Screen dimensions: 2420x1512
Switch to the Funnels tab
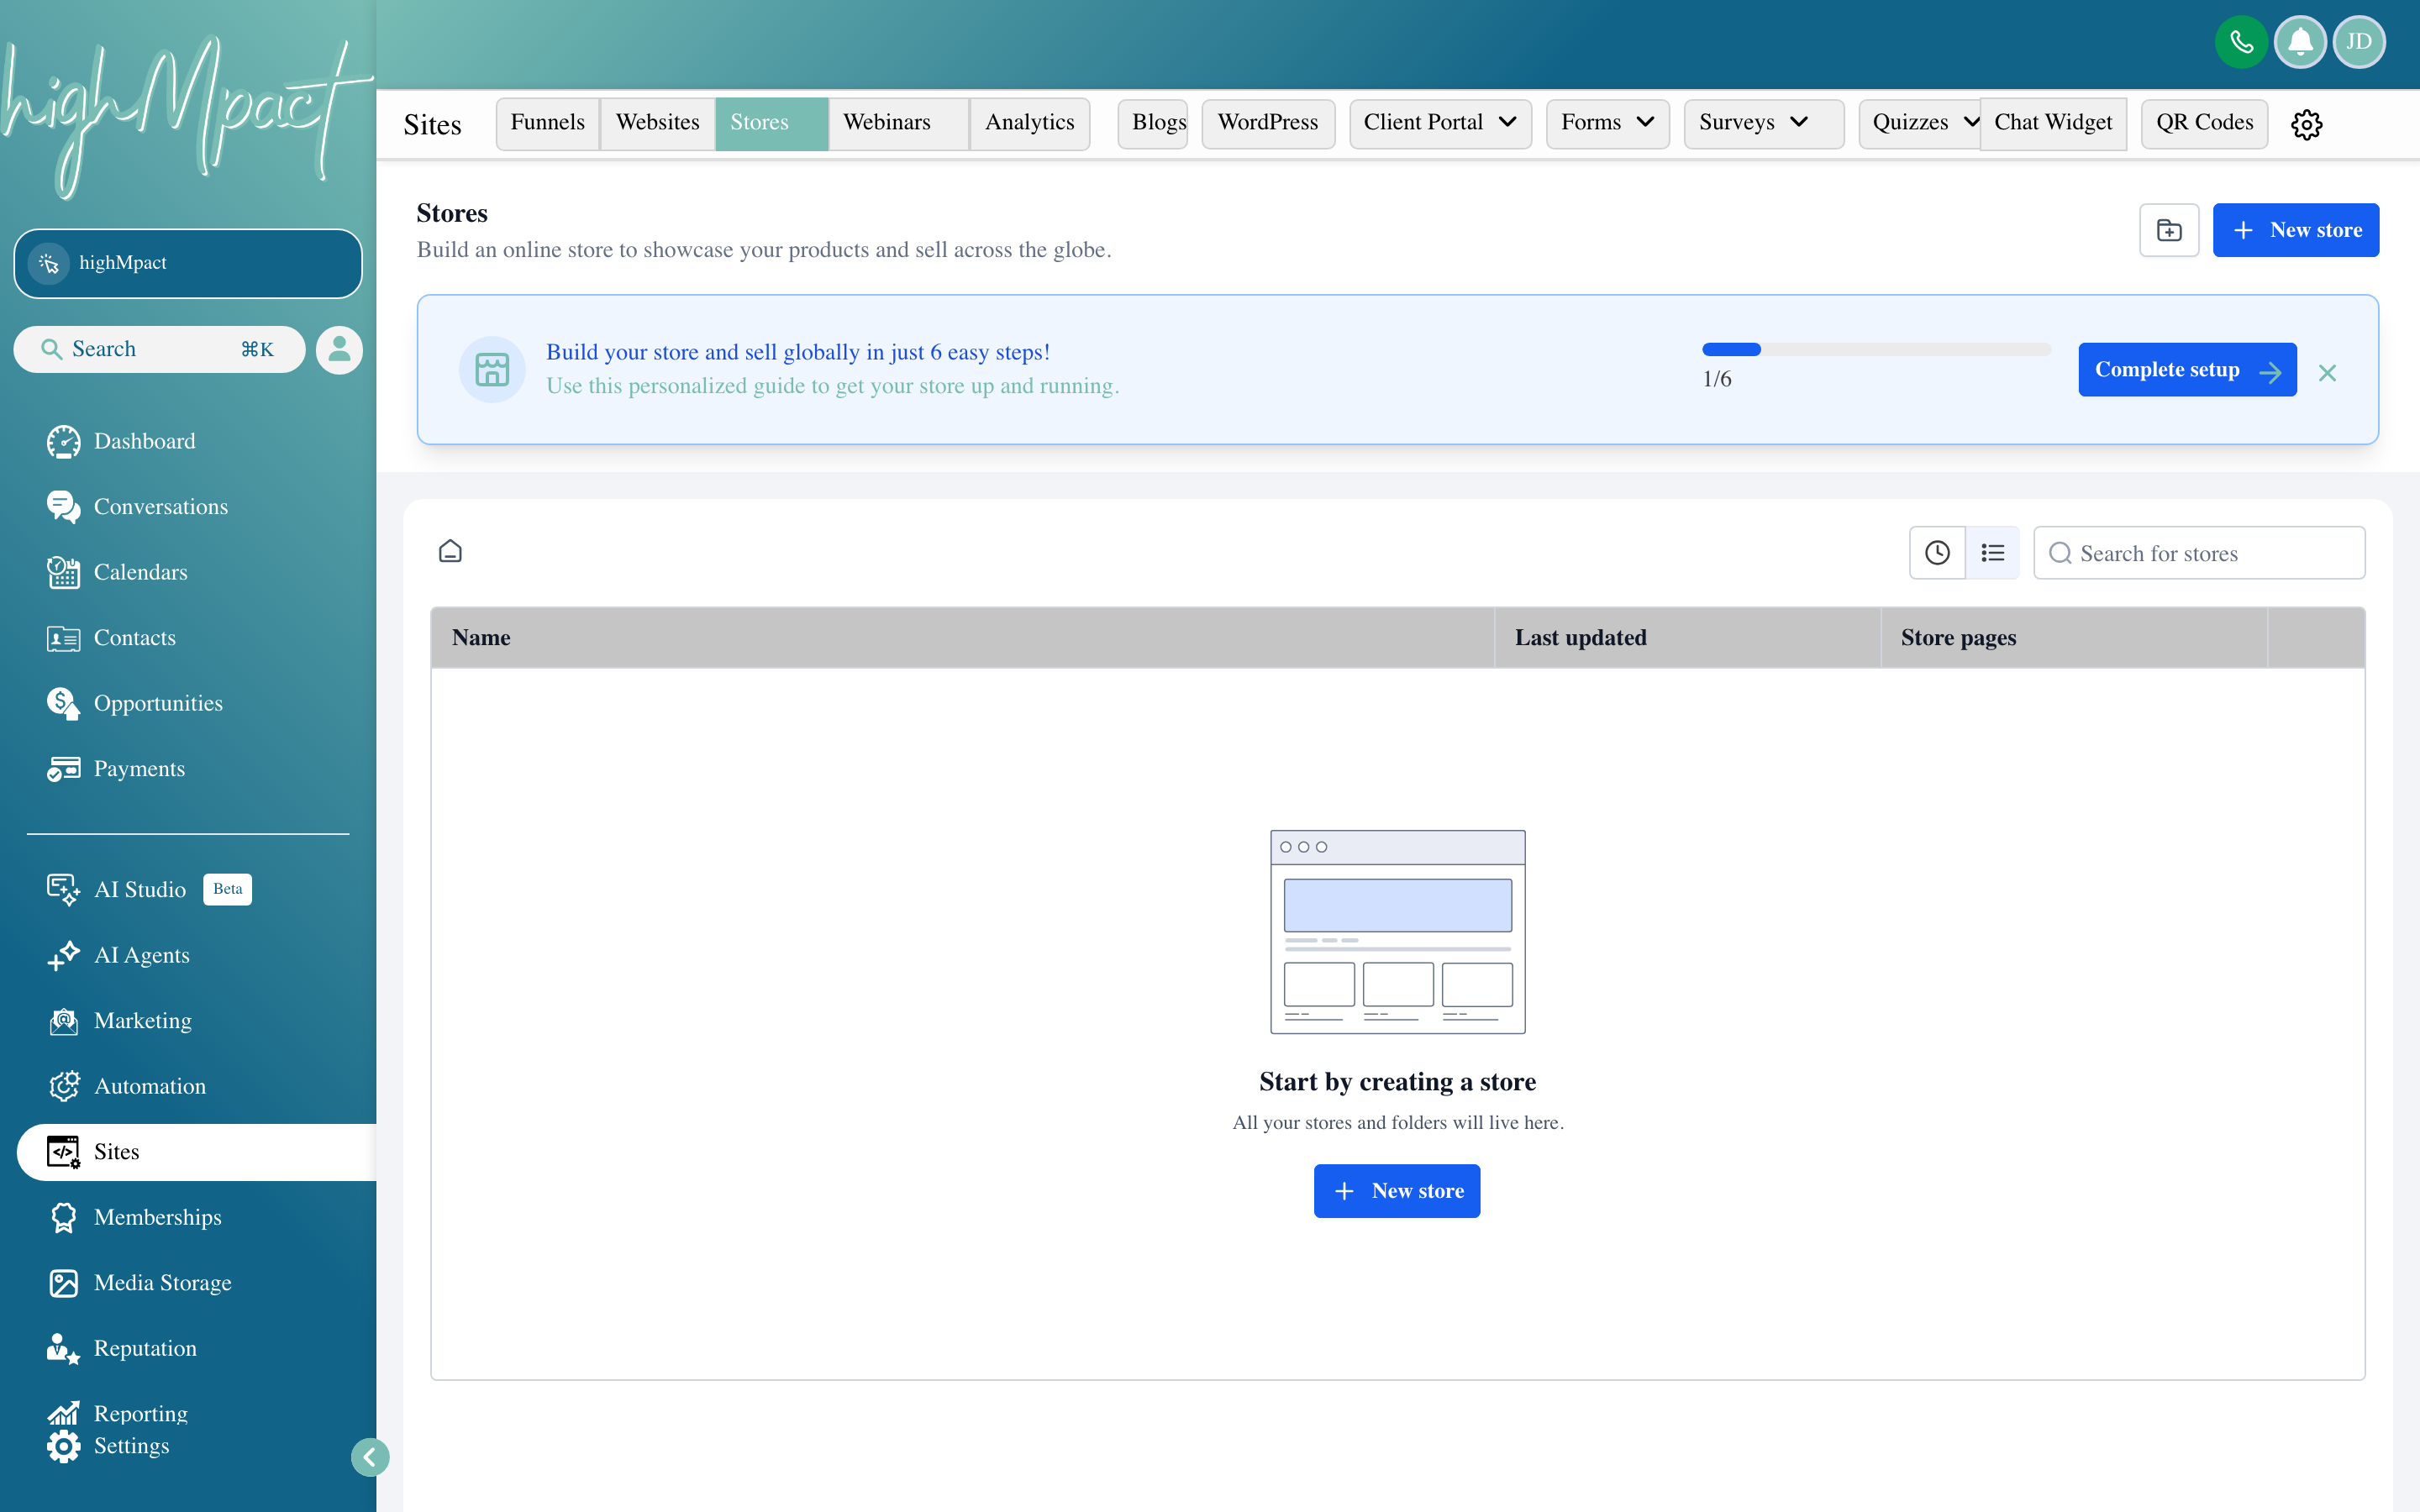(x=547, y=123)
